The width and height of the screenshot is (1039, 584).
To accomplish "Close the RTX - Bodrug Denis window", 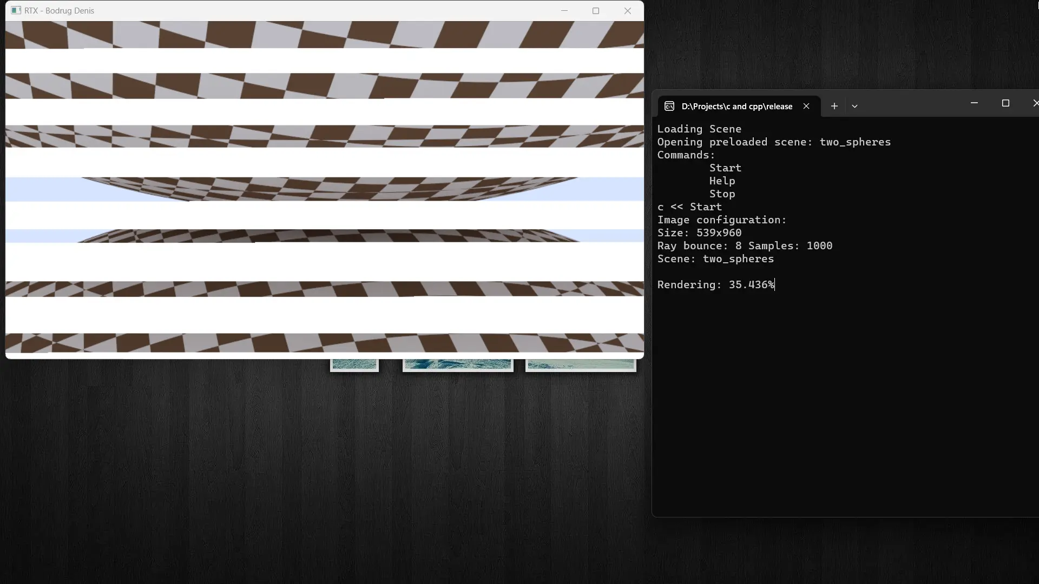I will tap(628, 11).
